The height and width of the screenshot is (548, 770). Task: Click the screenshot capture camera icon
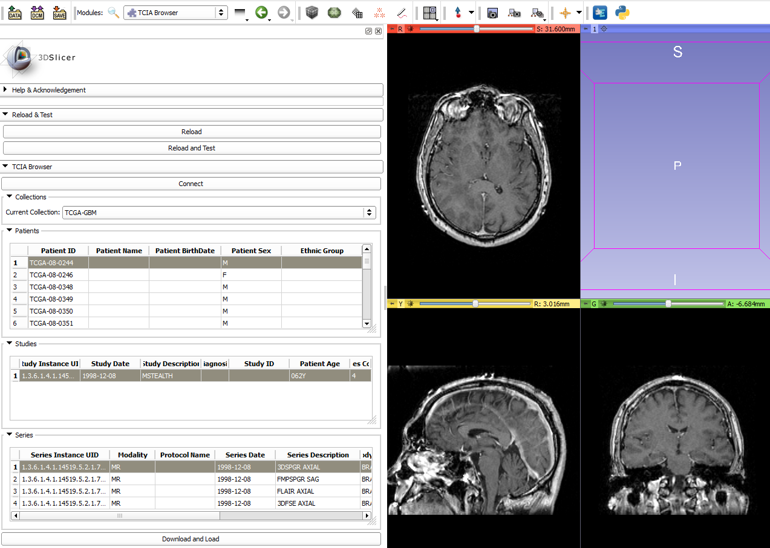point(492,12)
